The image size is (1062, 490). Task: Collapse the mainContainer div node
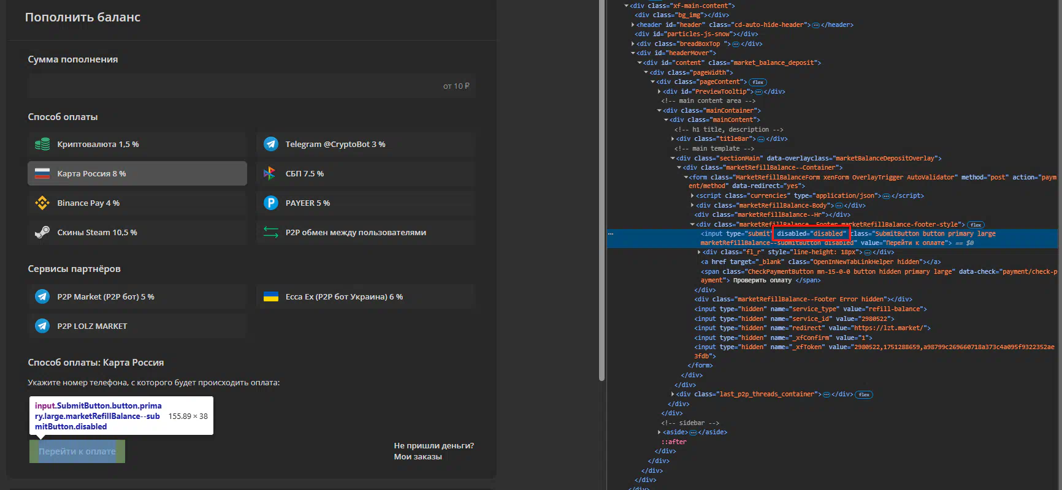click(x=659, y=111)
